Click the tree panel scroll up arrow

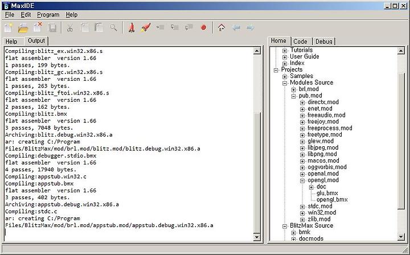(401, 51)
